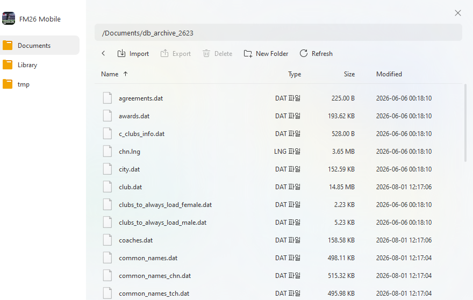Click the path field /Documents/db_archive_2623
473x300 pixels.
(278, 33)
